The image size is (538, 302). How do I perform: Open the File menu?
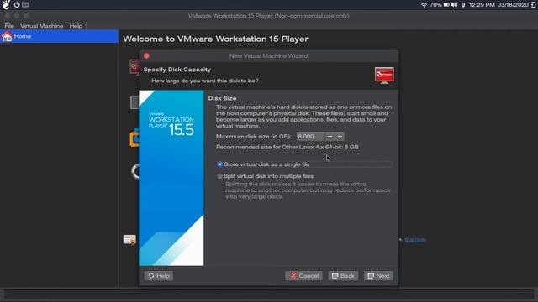coord(9,26)
